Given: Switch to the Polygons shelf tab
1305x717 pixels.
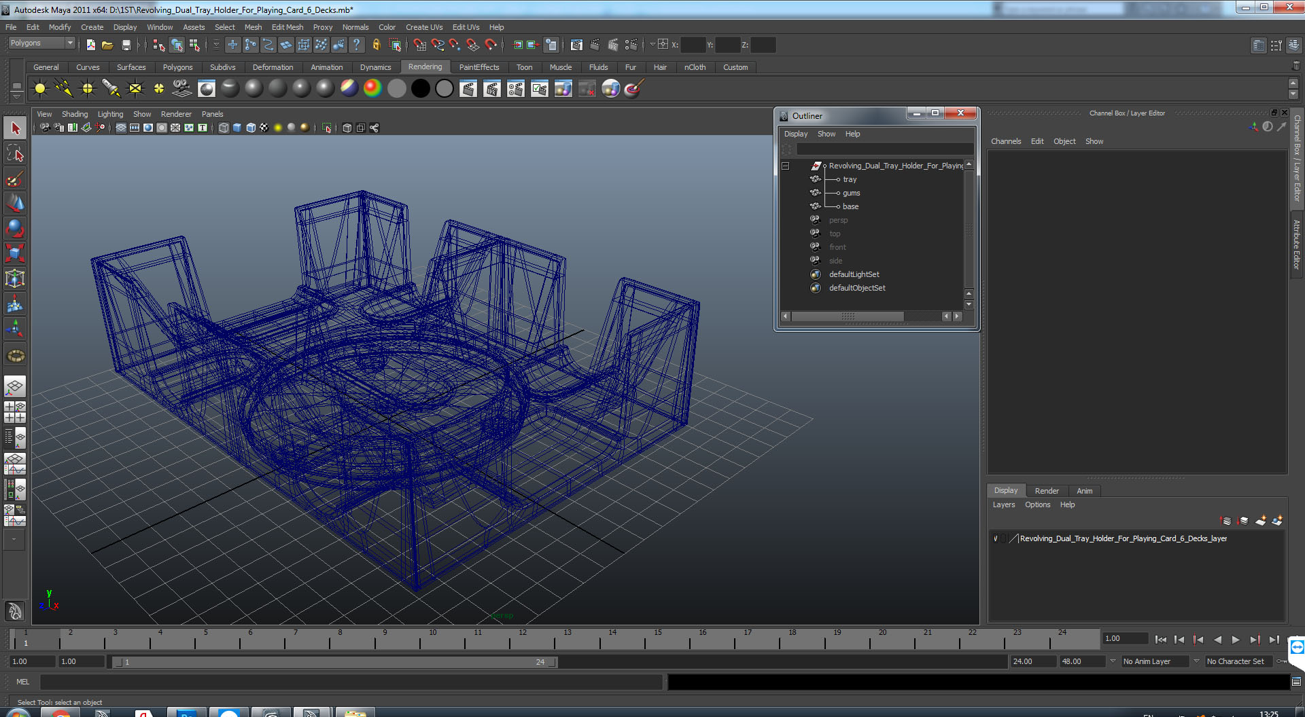Looking at the screenshot, I should 177,67.
